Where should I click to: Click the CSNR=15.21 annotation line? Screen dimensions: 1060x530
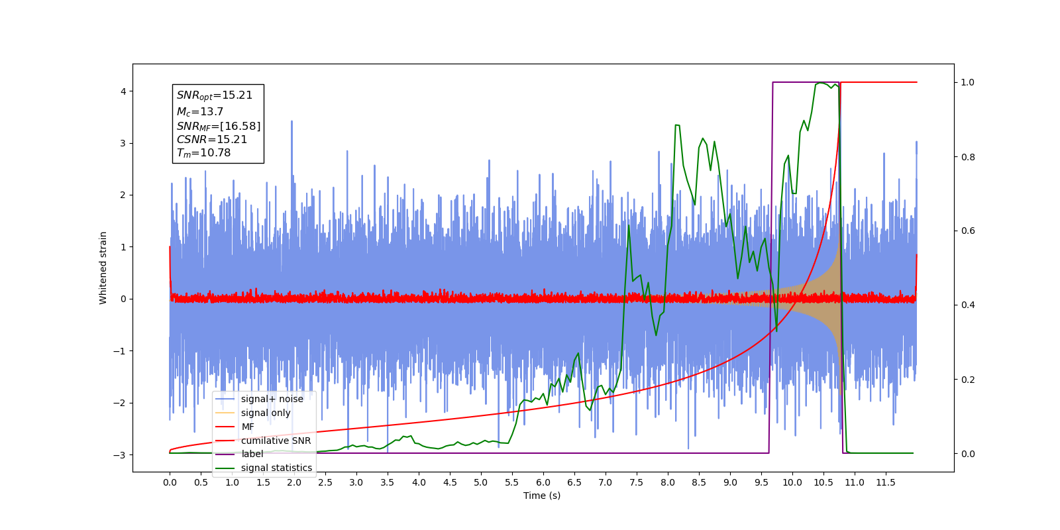click(x=212, y=139)
